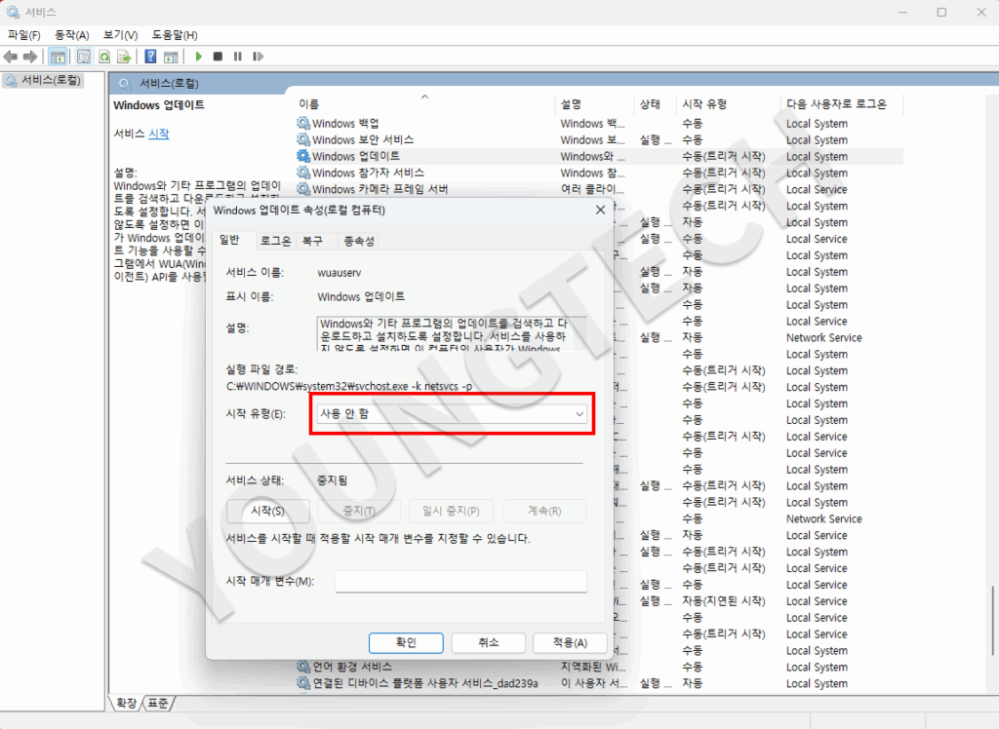Switch to the 종속성 tab
This screenshot has width=999, height=729.
coord(359,241)
